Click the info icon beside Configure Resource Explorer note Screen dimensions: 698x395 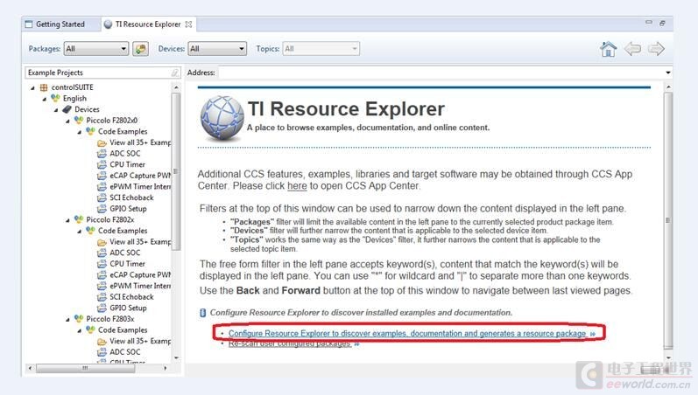tap(202, 313)
